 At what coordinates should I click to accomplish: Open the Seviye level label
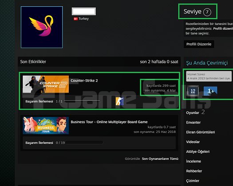[x=193, y=12]
